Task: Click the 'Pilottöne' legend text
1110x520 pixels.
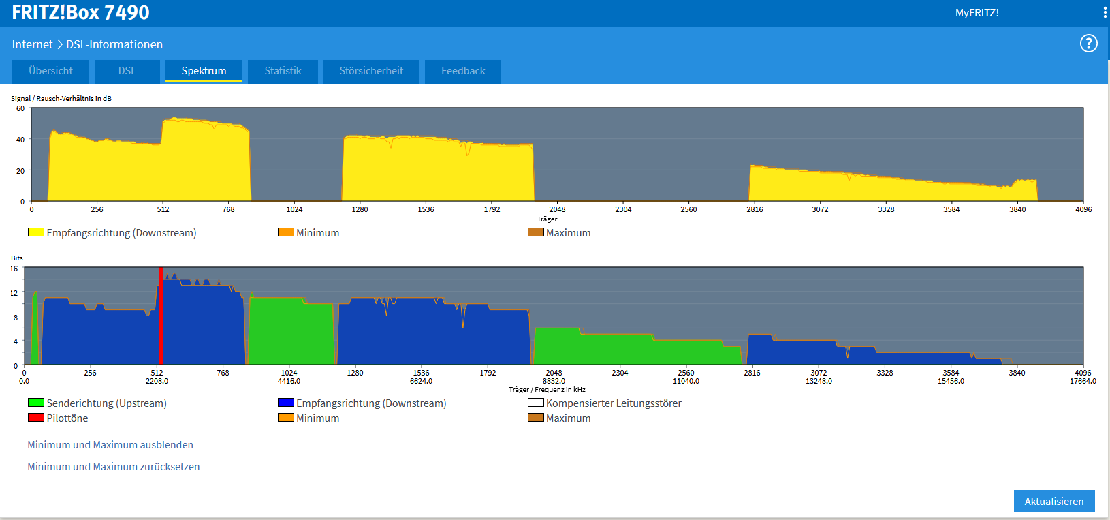Action: tap(67, 418)
